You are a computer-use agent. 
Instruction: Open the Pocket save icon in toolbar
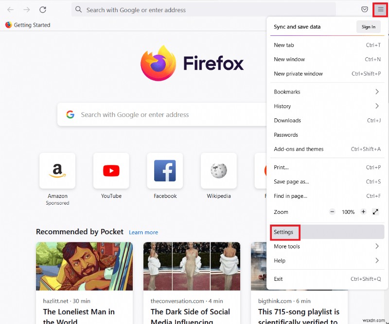[365, 10]
